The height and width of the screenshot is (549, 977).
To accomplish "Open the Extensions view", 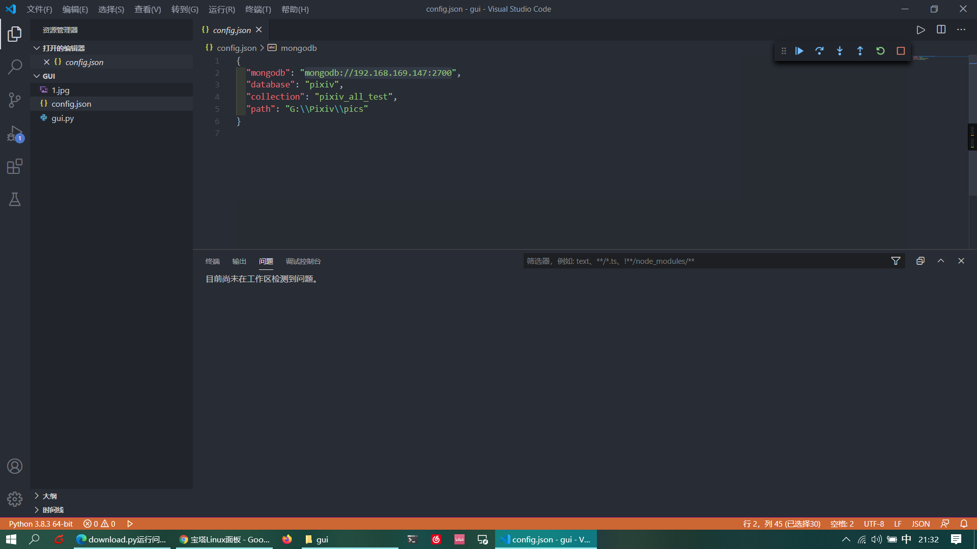I will (x=15, y=166).
